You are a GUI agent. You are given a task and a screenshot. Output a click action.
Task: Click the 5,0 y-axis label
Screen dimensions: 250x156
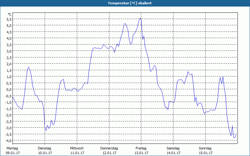tap(9, 26)
